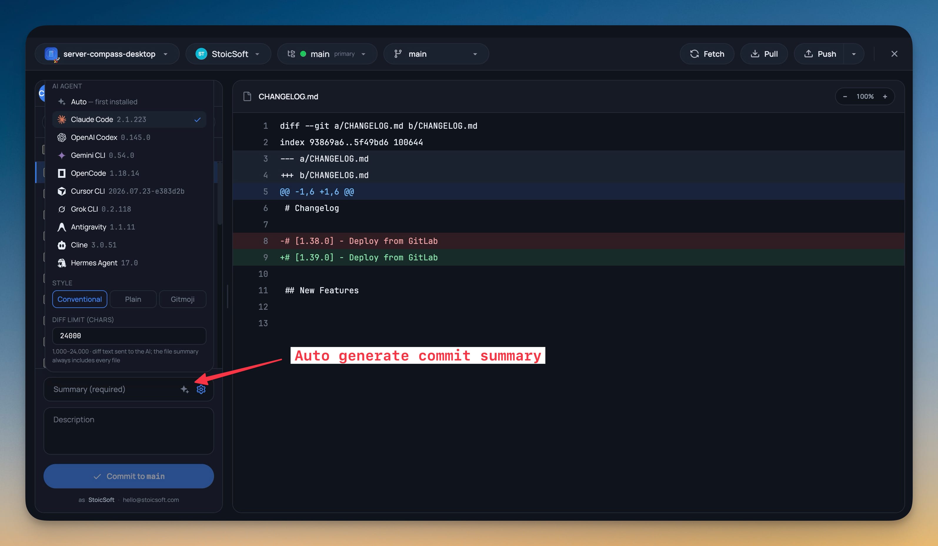Zoom out the diff view
This screenshot has width=938, height=546.
[845, 97]
